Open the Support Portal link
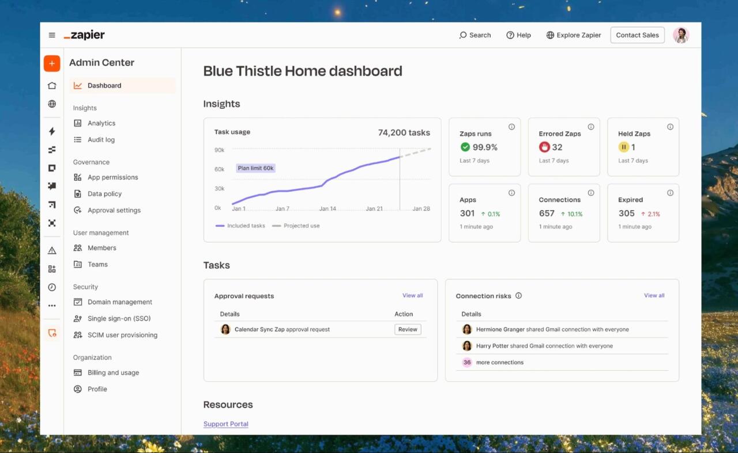Screen dimensions: 738x453 225,424
